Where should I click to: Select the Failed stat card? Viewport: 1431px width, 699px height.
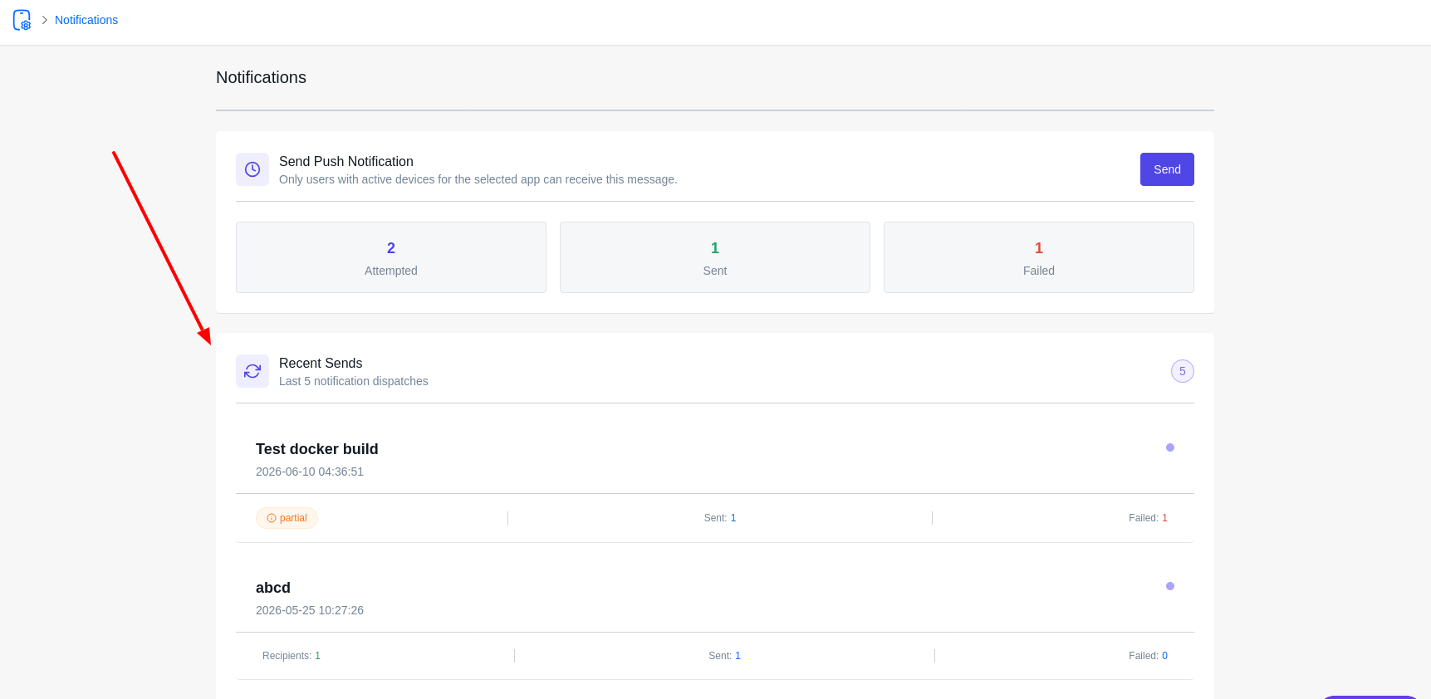[x=1039, y=257]
